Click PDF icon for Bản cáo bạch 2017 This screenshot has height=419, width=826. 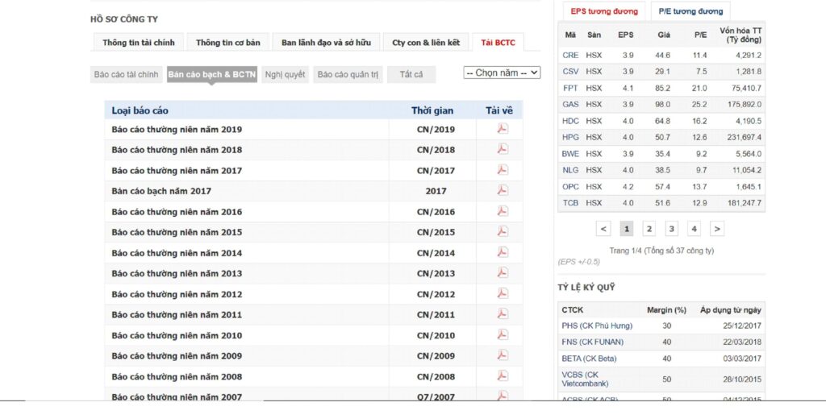[503, 190]
